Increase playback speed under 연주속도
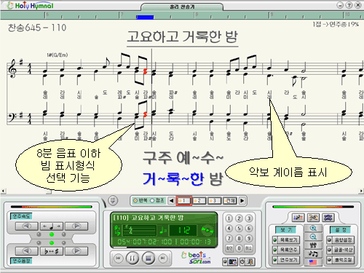 [76, 226]
